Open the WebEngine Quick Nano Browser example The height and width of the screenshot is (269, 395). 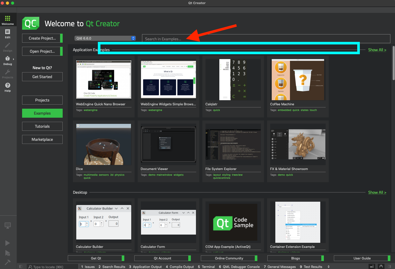point(104,80)
